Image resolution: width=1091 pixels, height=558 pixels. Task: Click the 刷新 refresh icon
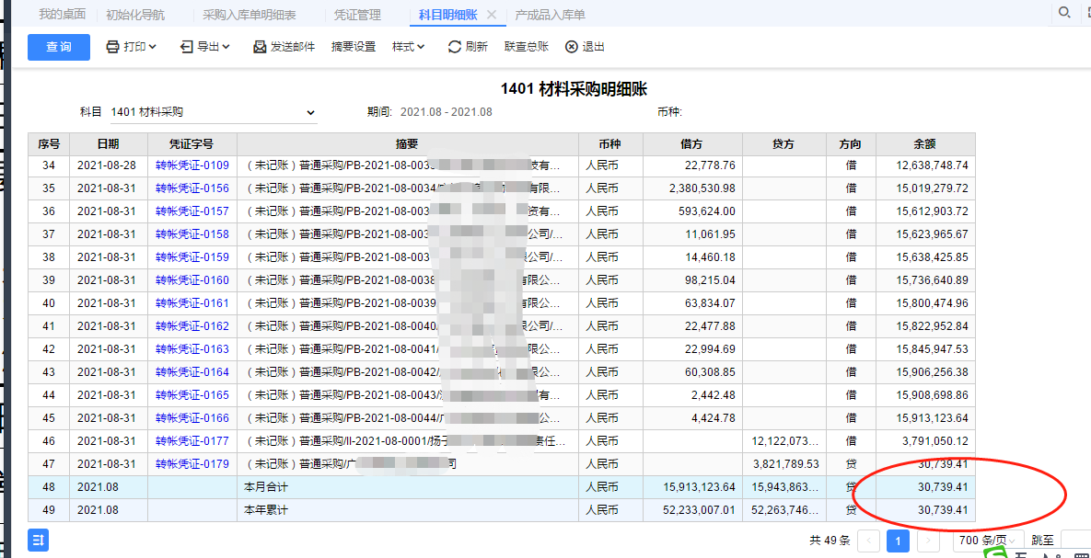tap(454, 47)
